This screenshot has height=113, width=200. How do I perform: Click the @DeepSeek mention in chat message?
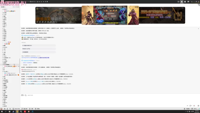click(x=29, y=58)
